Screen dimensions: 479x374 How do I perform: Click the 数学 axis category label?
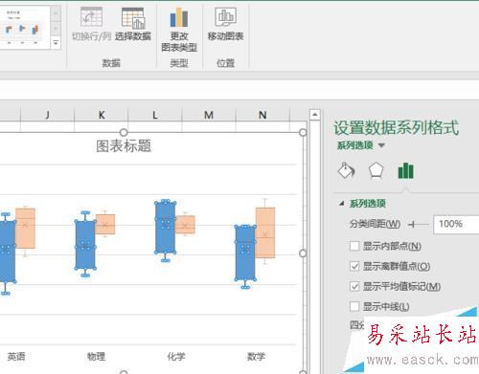tap(256, 356)
